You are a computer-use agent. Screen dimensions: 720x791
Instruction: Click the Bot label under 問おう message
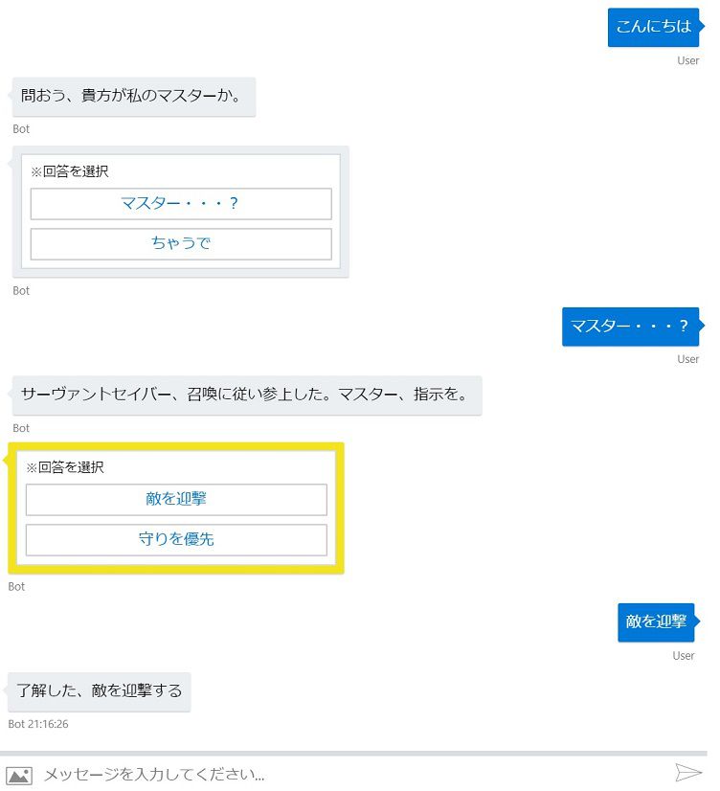(x=21, y=129)
